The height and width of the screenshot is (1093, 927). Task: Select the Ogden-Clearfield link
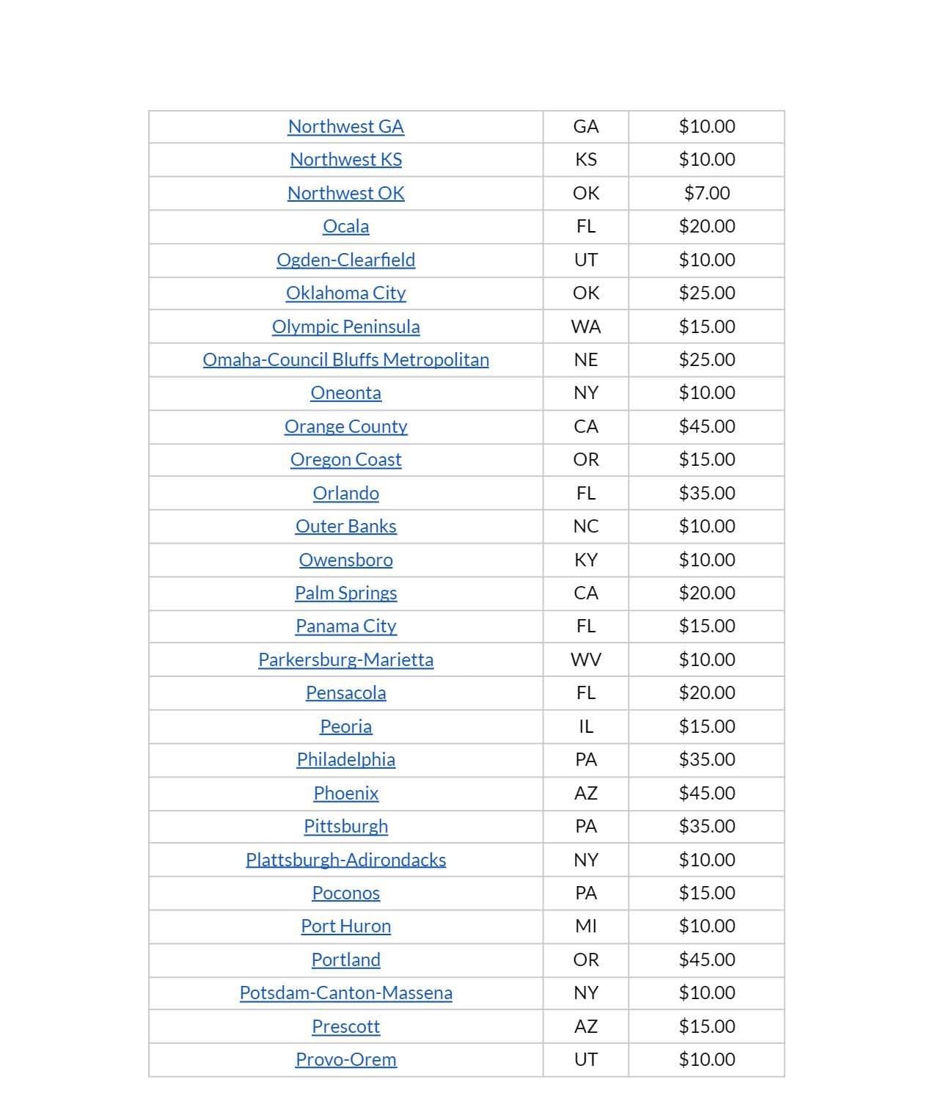pos(345,260)
